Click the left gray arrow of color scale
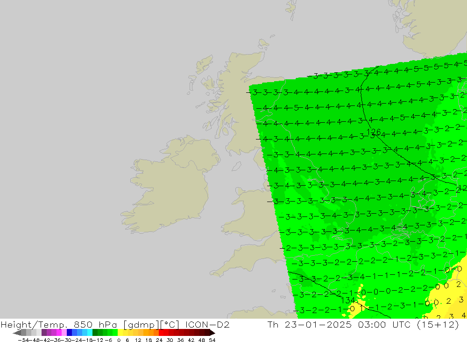This screenshot has height=342, width=467. (x=17, y=333)
